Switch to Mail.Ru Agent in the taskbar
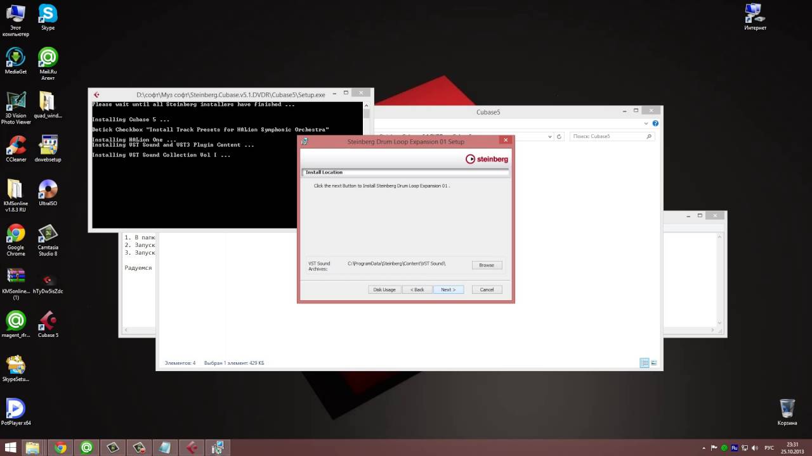The width and height of the screenshot is (812, 456). 86,448
